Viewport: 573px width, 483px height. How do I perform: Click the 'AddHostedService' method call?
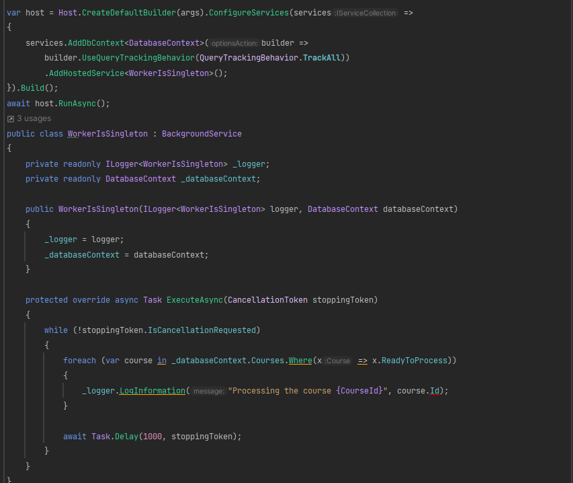(87, 73)
